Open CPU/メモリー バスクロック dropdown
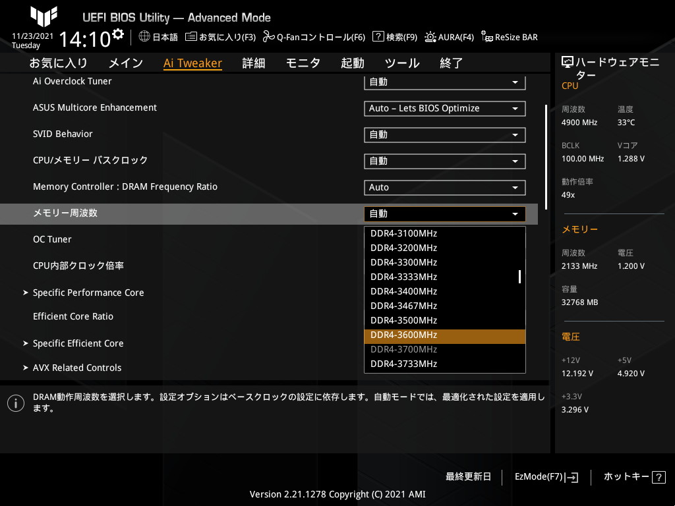The height and width of the screenshot is (506, 675). coord(445,161)
